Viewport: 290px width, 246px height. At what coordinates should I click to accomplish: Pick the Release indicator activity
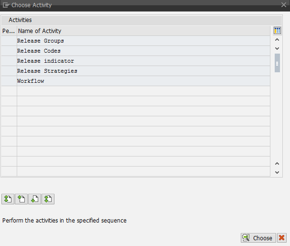tap(45, 61)
